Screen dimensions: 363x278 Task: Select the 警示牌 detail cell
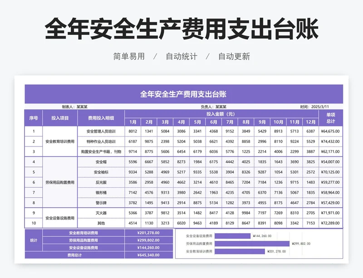click(101, 203)
